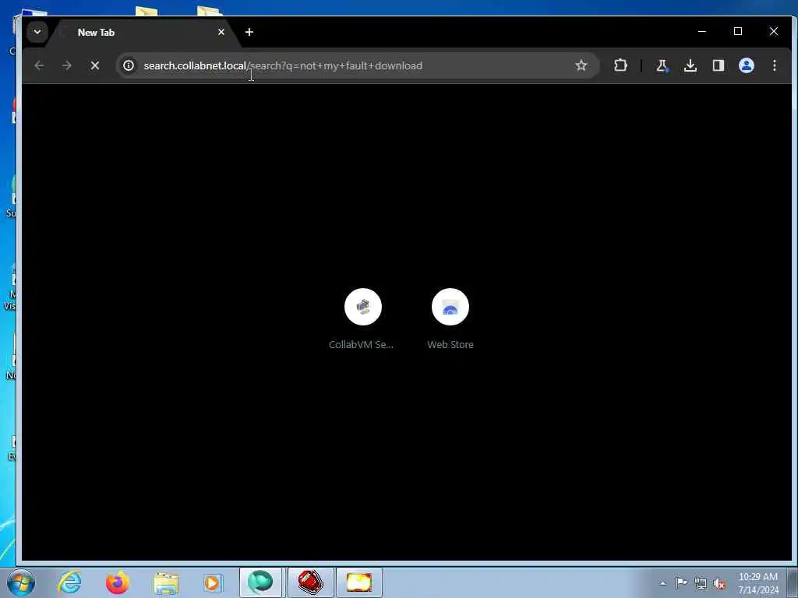Stop loading the page
798x598 pixels.
[x=94, y=65]
